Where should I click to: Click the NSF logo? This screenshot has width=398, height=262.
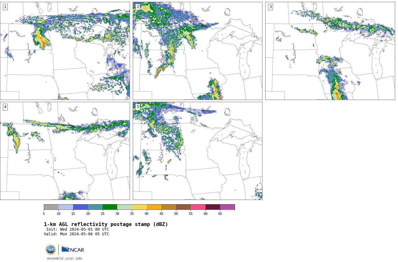pos(50,250)
